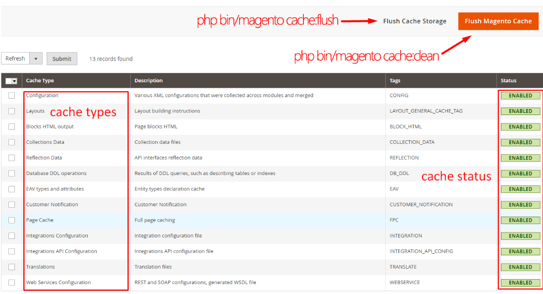Click the ENABLED badge for Page Cache
This screenshot has width=543, height=294.
coord(520,220)
